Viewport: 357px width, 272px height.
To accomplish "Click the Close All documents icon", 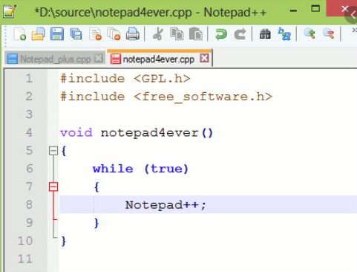I will click(114, 34).
